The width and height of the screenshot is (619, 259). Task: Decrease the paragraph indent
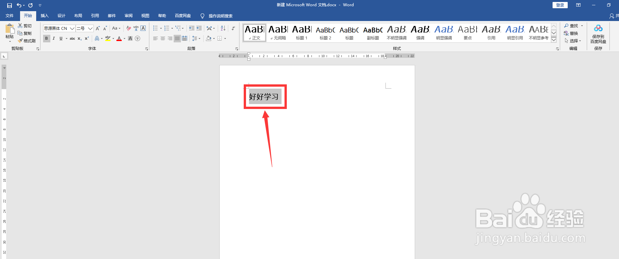[192, 28]
